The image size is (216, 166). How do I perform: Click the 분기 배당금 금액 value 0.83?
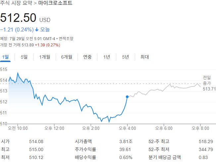[203, 157]
